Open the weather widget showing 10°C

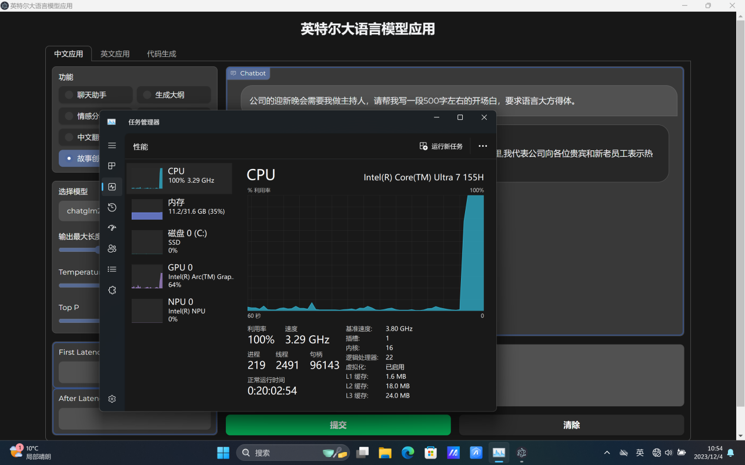point(31,452)
